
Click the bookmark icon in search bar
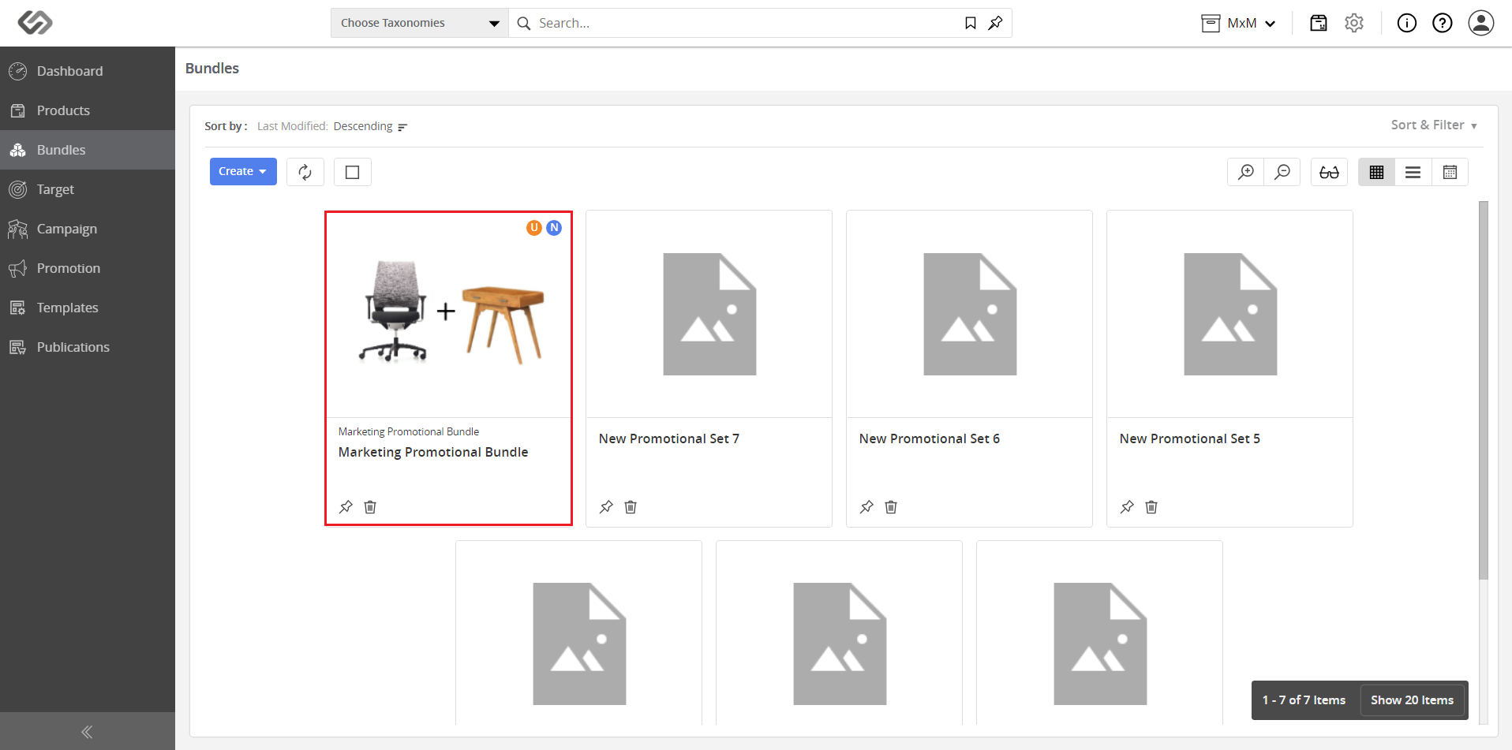pos(971,23)
